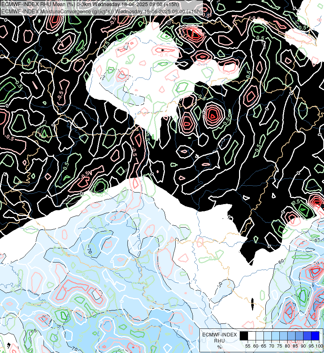Click the RHU label in the legend

pyautogui.click(x=220, y=341)
